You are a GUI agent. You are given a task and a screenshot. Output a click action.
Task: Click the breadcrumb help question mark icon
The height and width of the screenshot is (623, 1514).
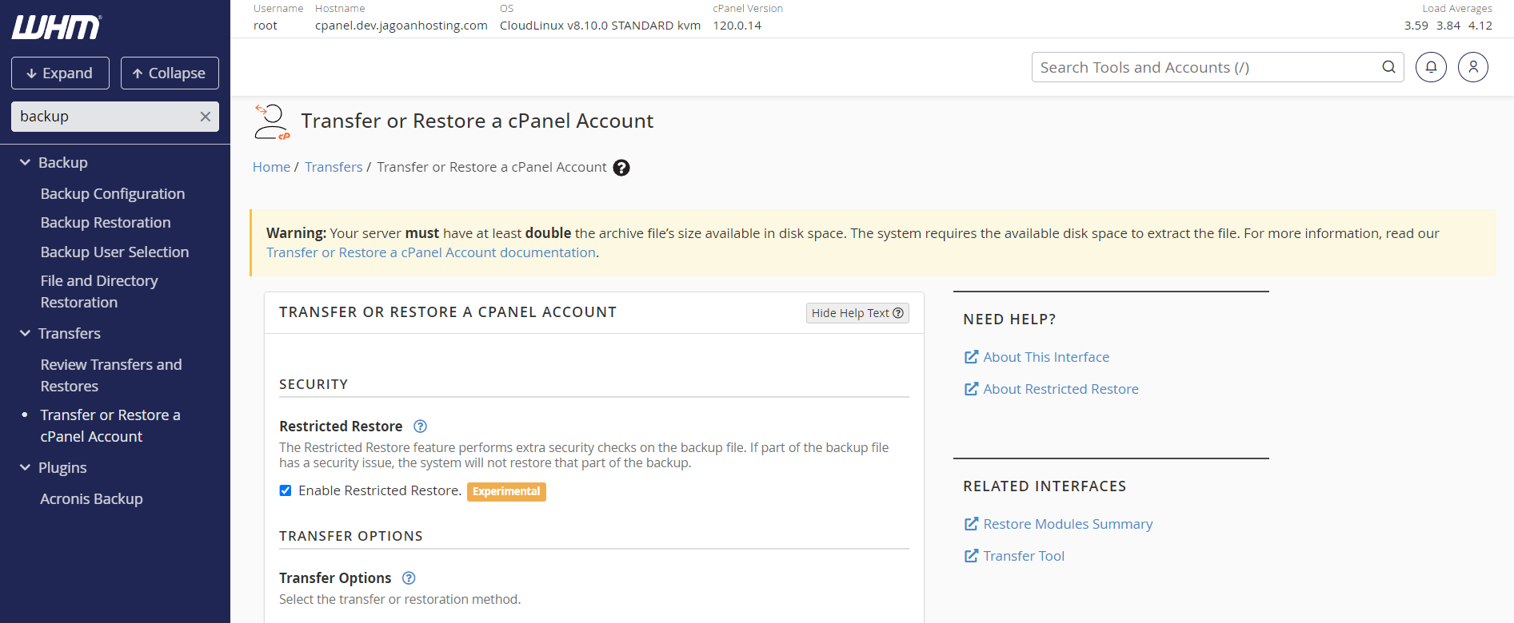click(621, 168)
